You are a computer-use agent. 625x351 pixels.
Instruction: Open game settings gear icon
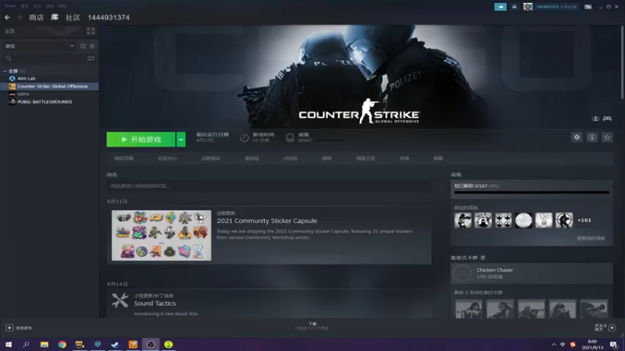click(x=577, y=137)
